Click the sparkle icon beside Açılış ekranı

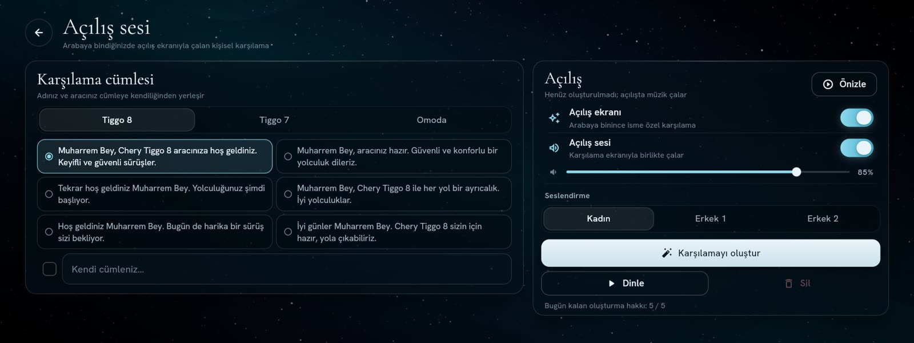[554, 118]
